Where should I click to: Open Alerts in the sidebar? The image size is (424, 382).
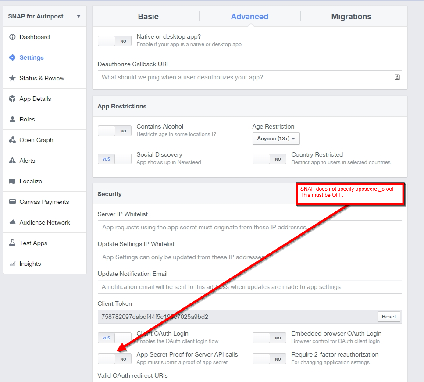tap(45, 161)
